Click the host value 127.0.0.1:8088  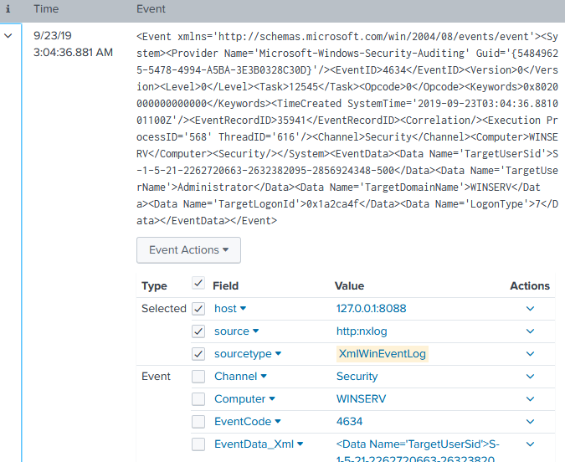coord(371,309)
